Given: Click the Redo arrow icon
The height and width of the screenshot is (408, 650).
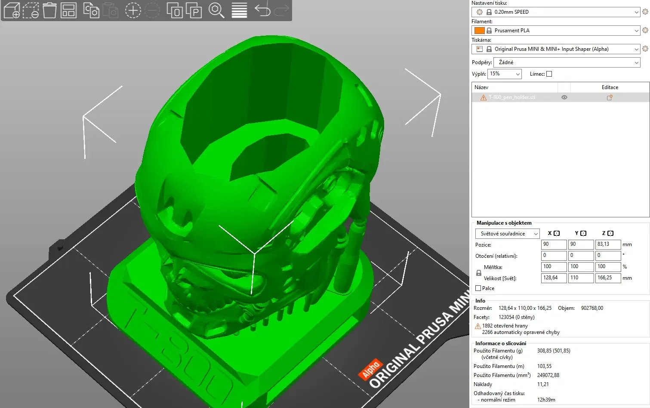Looking at the screenshot, I should point(281,10).
